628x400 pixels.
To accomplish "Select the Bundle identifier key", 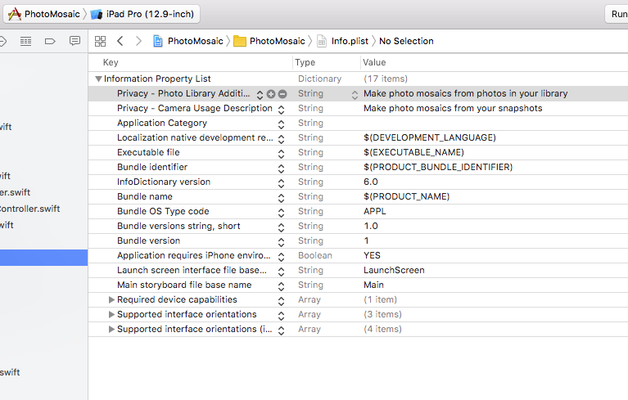I will pyautogui.click(x=152, y=167).
